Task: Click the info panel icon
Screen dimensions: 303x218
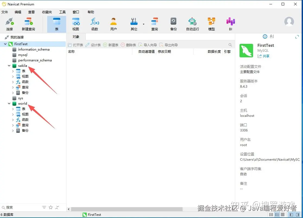Action: (x=265, y=37)
